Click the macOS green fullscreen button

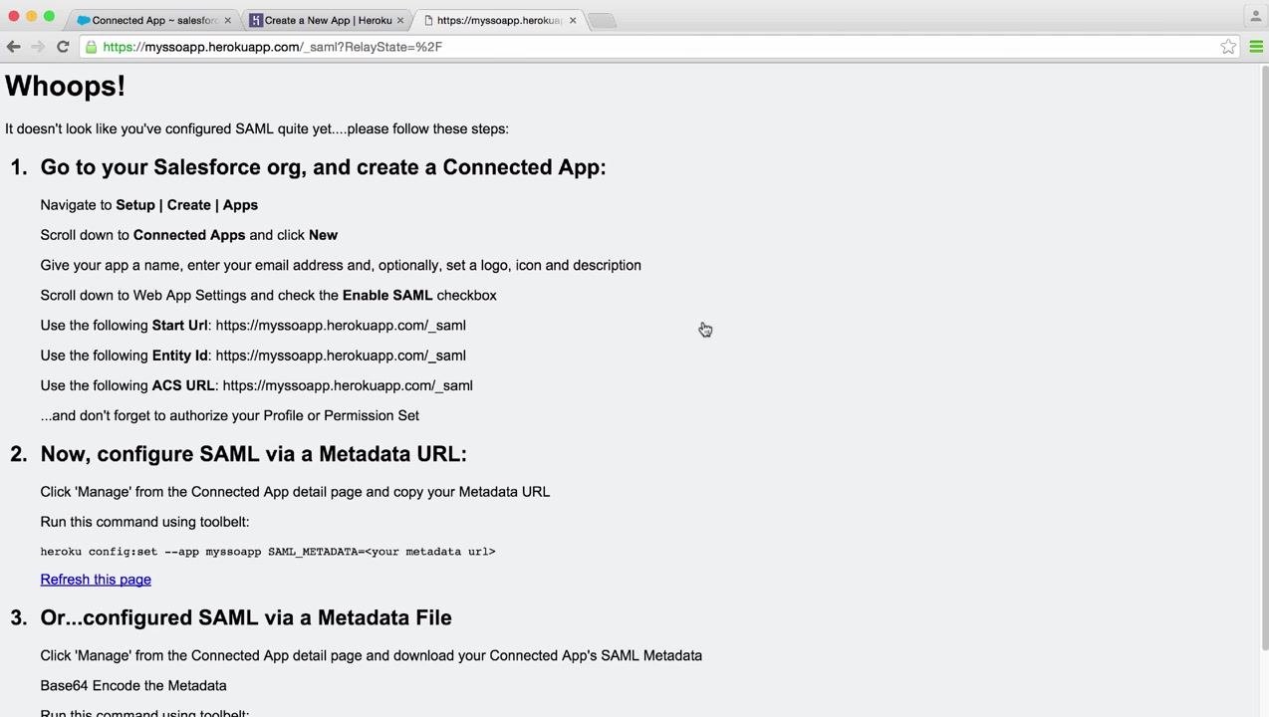click(x=49, y=16)
